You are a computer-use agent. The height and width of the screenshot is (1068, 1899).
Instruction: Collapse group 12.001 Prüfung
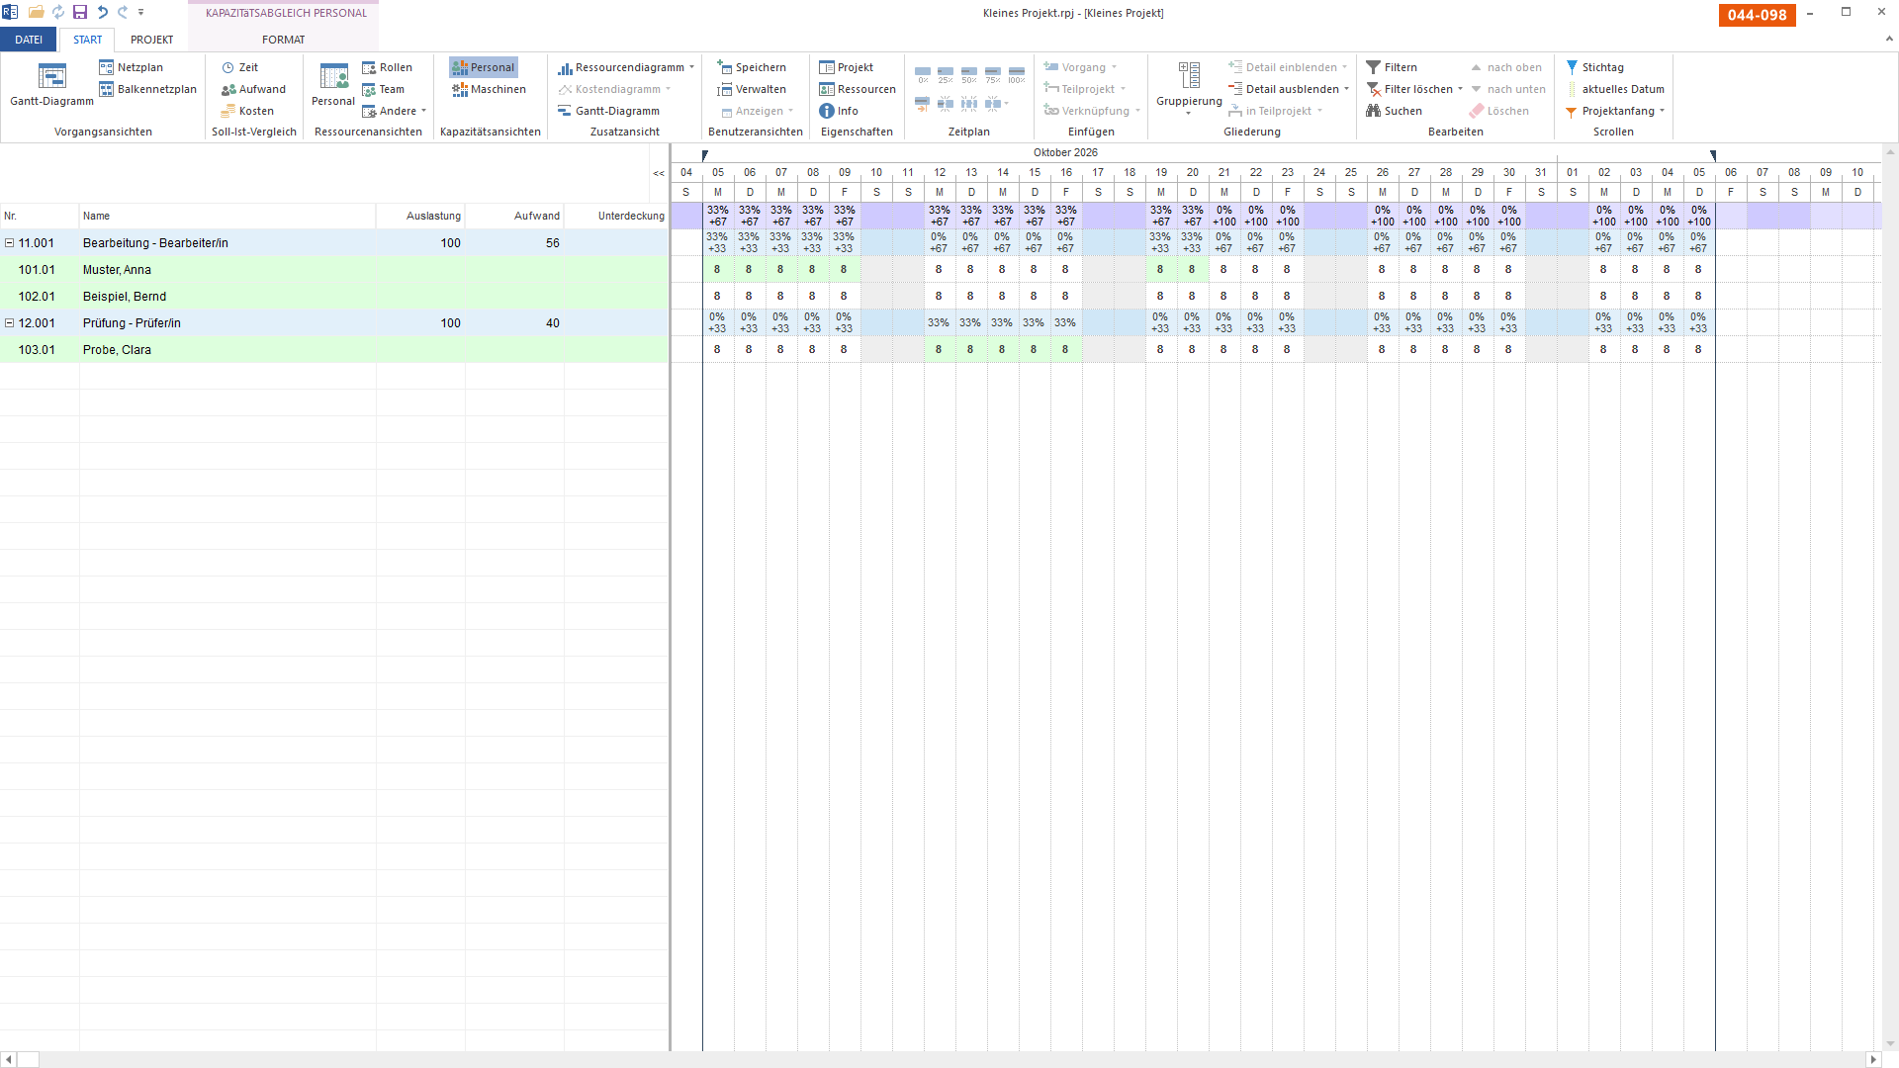tap(9, 323)
